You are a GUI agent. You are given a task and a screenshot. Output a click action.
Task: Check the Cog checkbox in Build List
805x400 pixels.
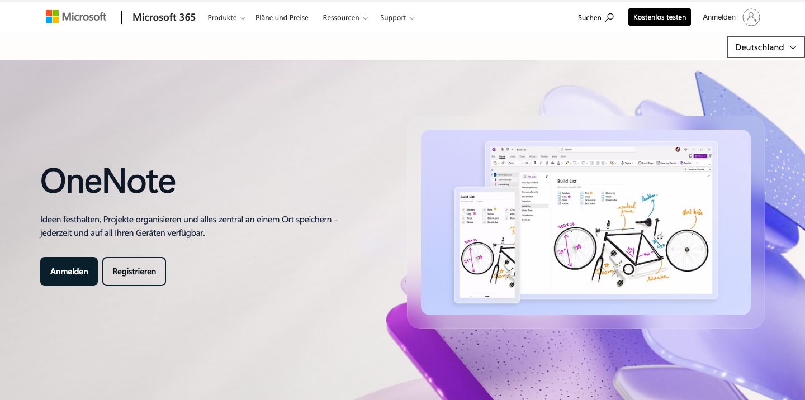coord(559,197)
